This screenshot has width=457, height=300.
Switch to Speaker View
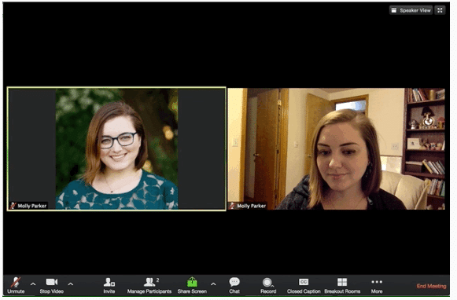[x=411, y=10]
